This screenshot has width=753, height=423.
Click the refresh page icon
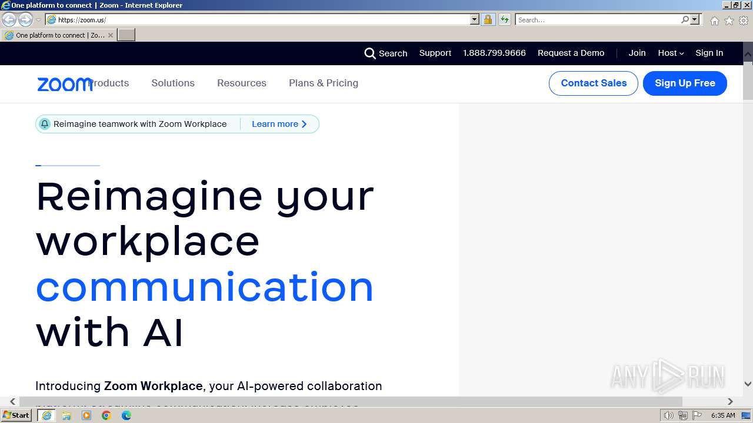(x=504, y=19)
